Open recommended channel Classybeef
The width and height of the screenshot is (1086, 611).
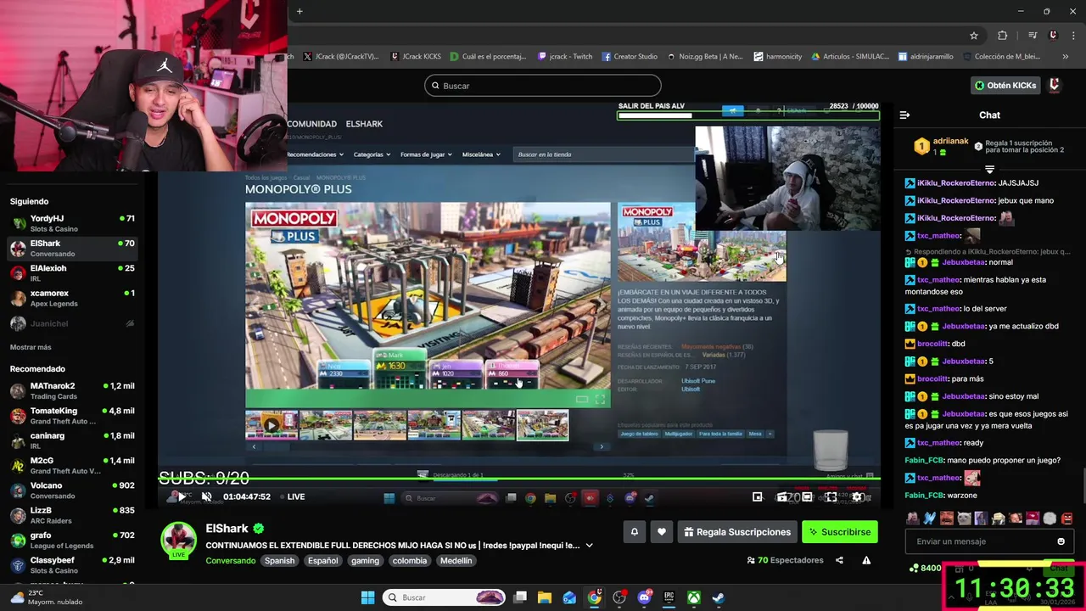pos(72,565)
